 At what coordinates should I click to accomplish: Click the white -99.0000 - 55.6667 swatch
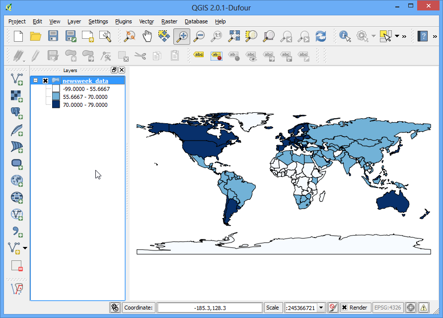click(56, 89)
